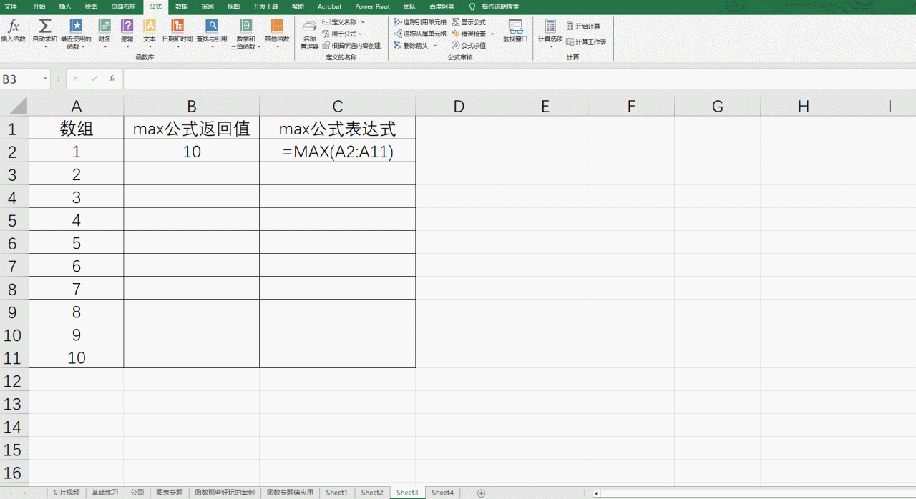
Task: Click the horizontal scrollbar left arrow
Action: (596, 493)
